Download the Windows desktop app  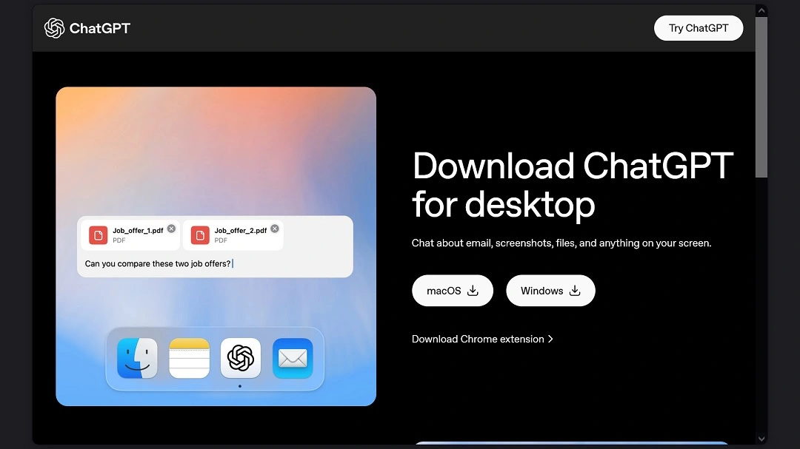point(550,291)
